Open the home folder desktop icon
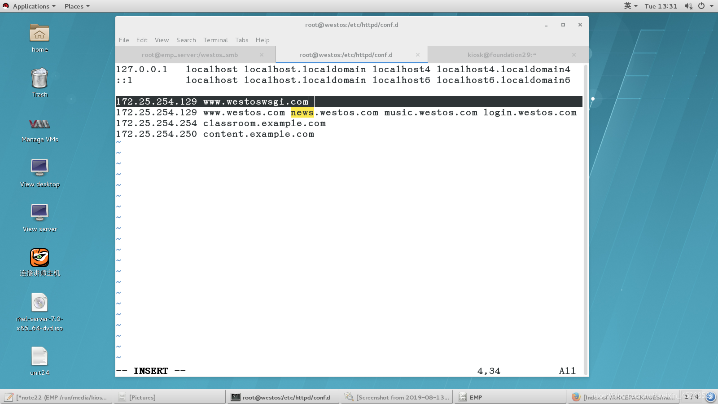This screenshot has height=404, width=718. click(39, 34)
